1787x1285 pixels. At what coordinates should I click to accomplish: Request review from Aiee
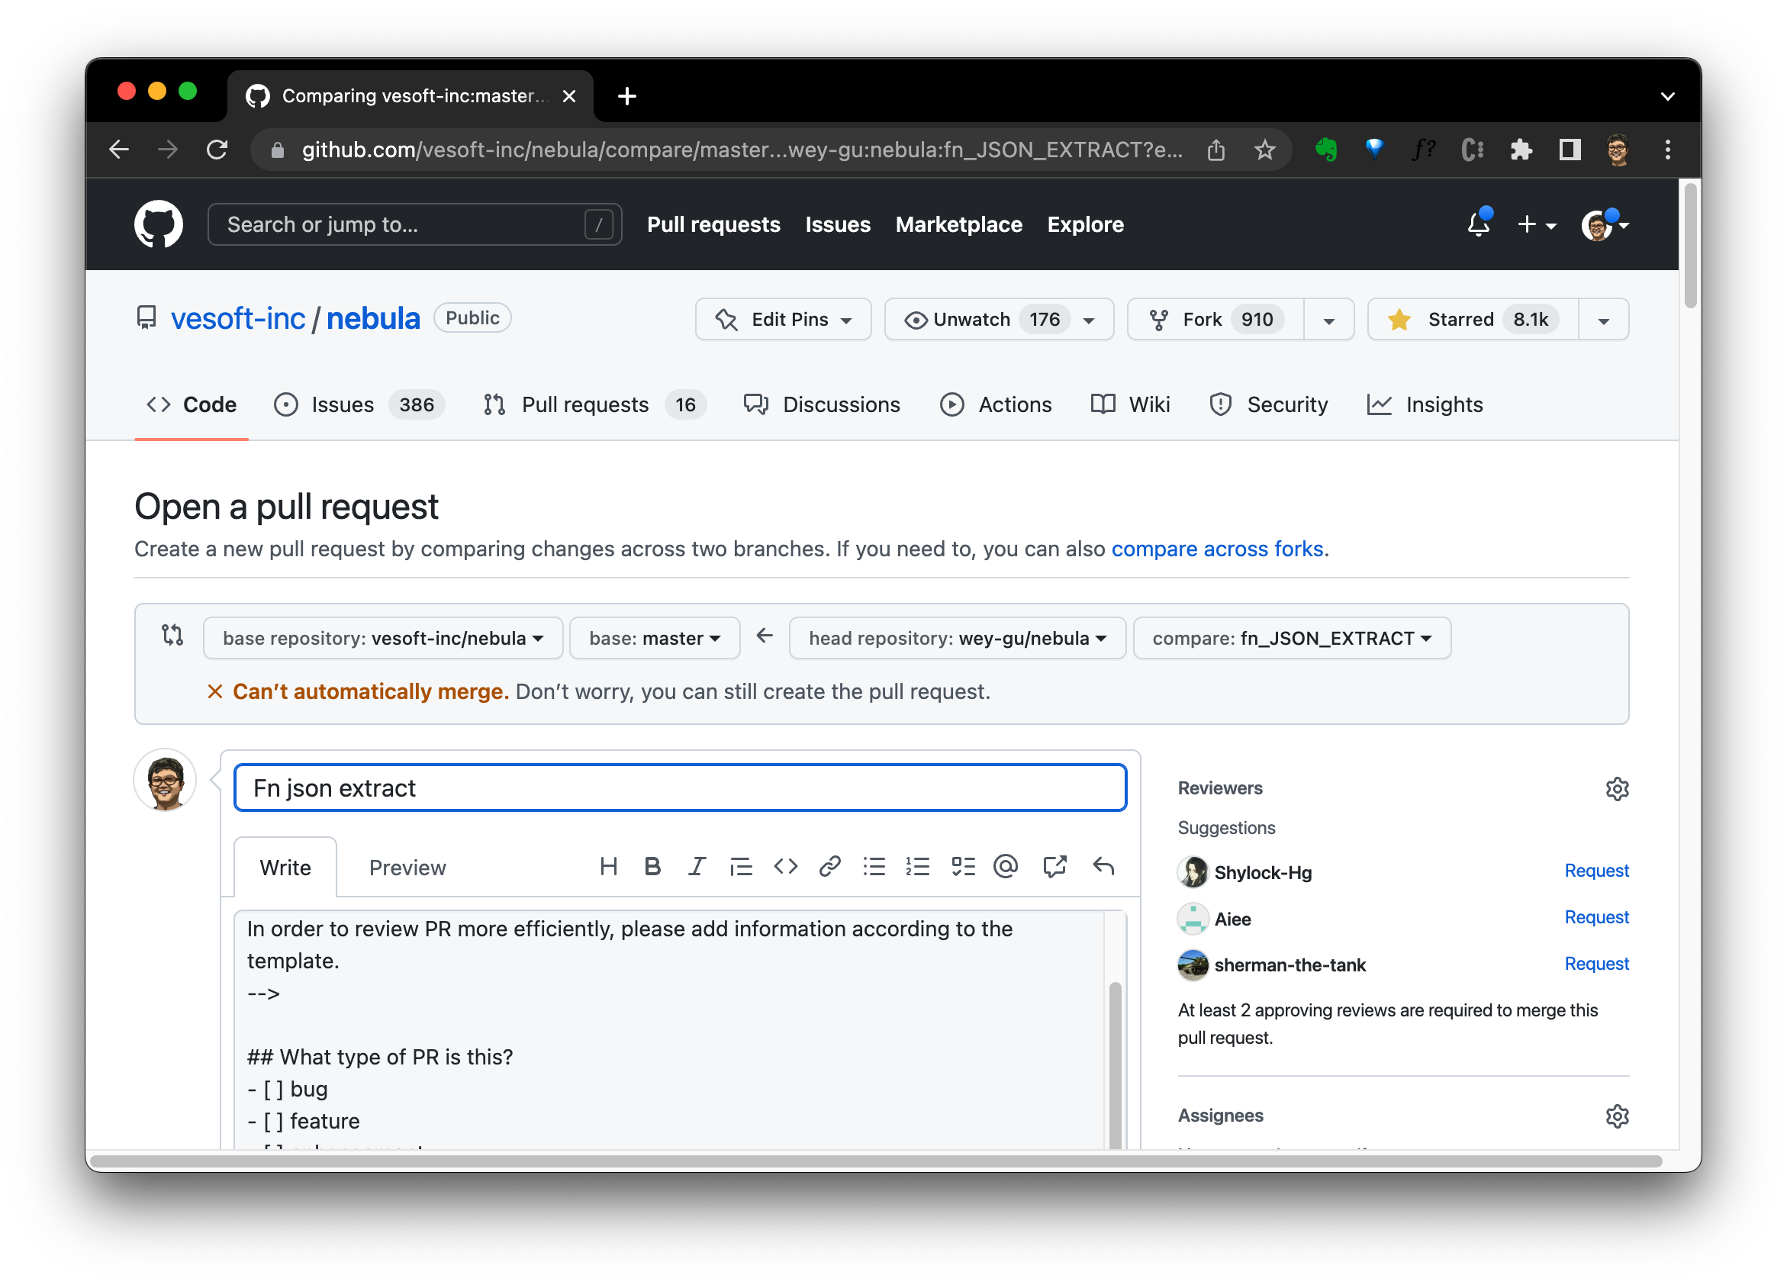(1595, 917)
